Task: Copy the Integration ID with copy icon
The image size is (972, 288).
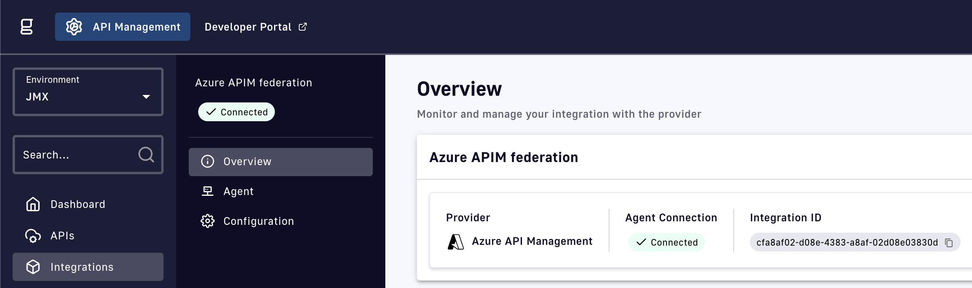Action: click(x=949, y=243)
